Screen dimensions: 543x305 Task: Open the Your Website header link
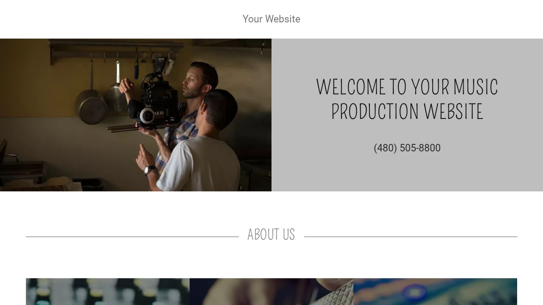[271, 19]
